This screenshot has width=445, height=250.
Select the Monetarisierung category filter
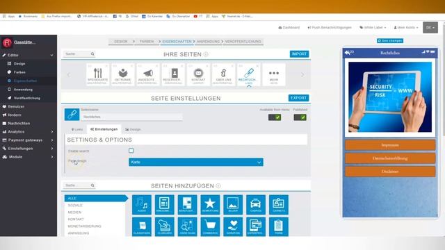click(85, 226)
